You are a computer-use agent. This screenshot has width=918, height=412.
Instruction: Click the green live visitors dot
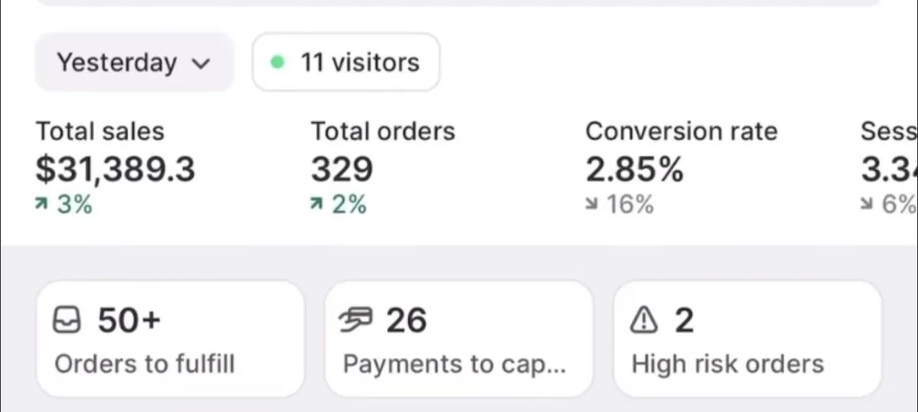(x=278, y=62)
